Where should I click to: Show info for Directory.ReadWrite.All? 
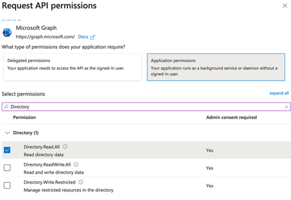[x=76, y=165]
